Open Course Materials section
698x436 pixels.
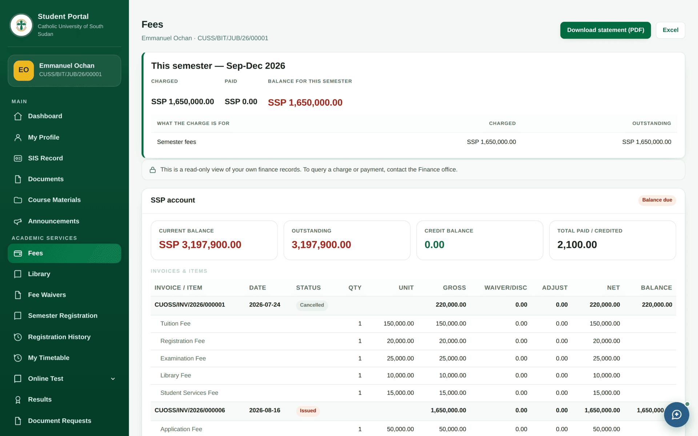64,200
